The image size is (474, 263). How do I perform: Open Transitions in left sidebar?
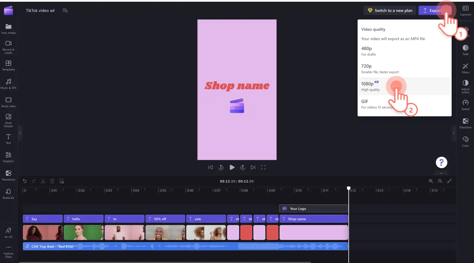tap(8, 176)
